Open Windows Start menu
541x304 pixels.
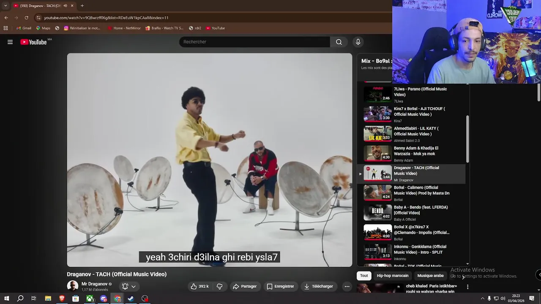coord(6,299)
